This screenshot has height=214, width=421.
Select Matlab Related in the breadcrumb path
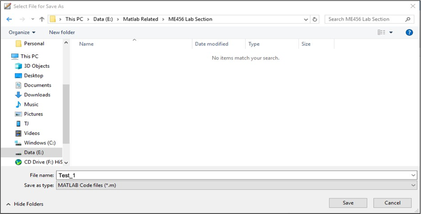tap(141, 19)
